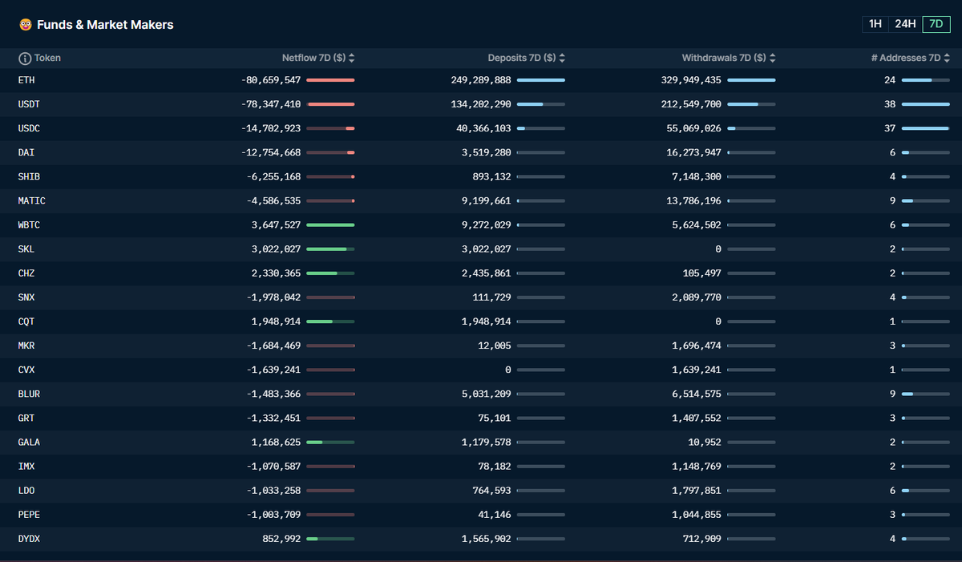962x562 pixels.
Task: Click USDC deposits value 40,366,103
Action: (484, 128)
